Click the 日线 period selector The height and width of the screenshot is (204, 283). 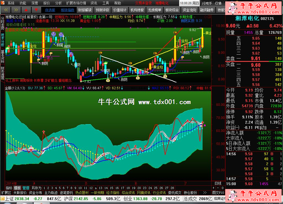[x=218, y=183]
